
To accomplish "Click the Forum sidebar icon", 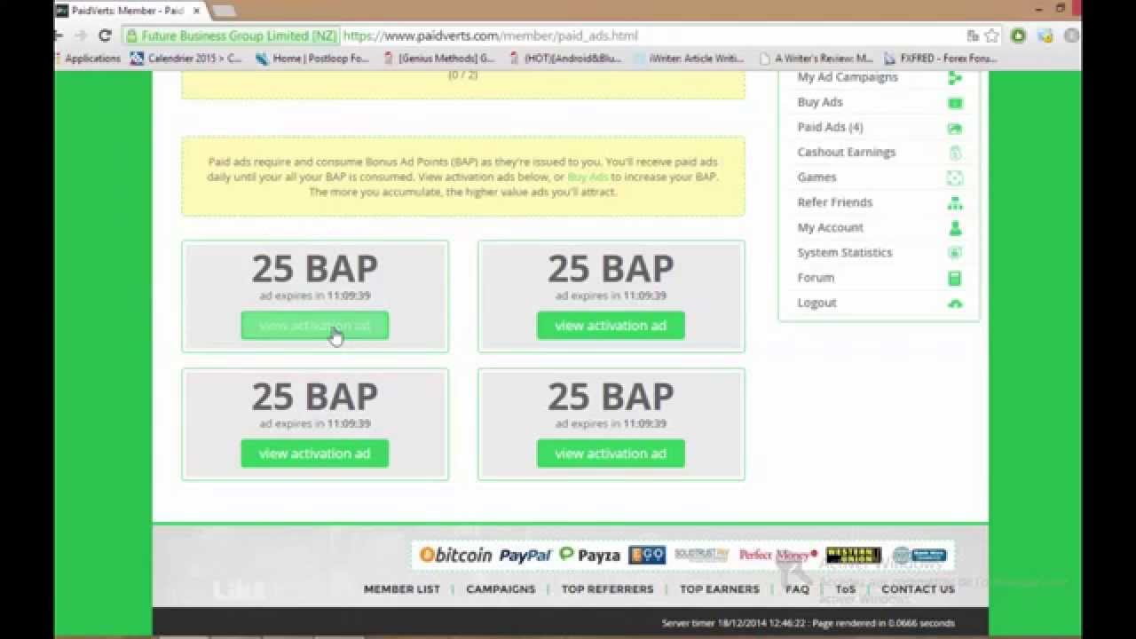I will coord(955,278).
